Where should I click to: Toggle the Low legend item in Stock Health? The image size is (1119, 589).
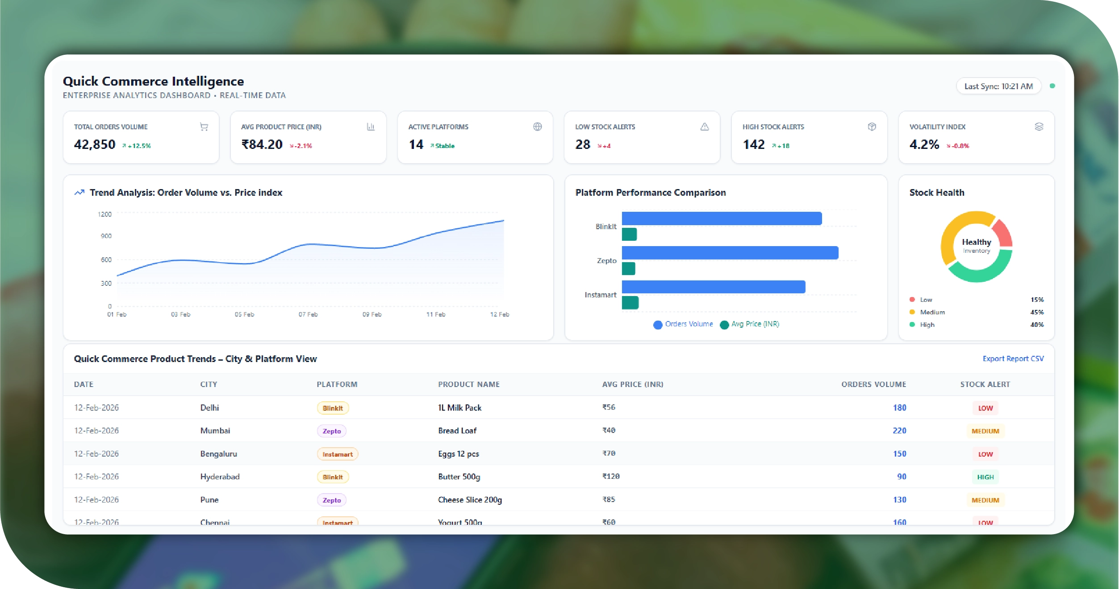coord(925,300)
